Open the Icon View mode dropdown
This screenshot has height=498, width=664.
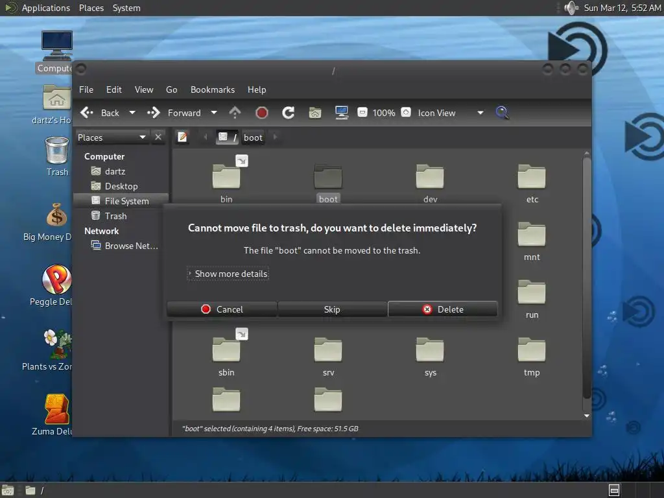tap(451, 113)
